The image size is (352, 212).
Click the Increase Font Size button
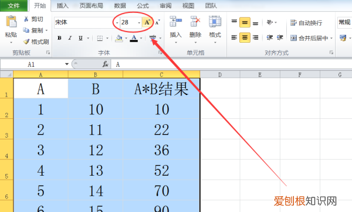point(147,22)
